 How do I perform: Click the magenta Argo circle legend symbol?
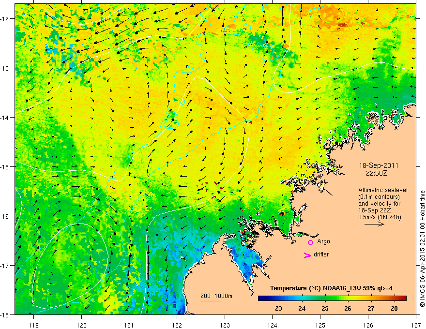point(310,242)
